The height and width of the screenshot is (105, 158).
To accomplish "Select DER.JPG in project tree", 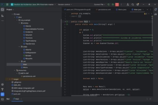I will pyautogui.click(x=17, y=85).
